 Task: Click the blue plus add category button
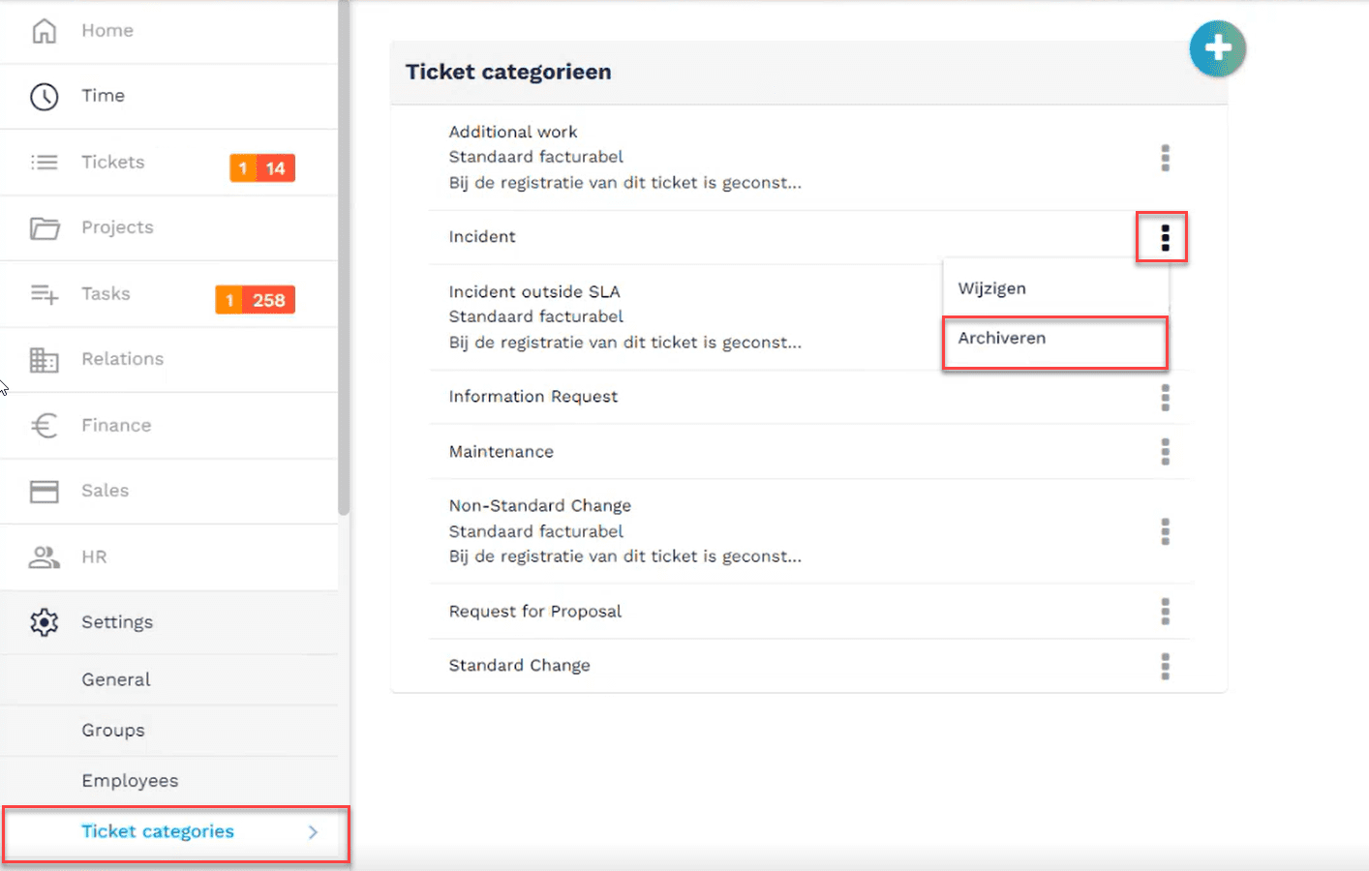(1217, 48)
